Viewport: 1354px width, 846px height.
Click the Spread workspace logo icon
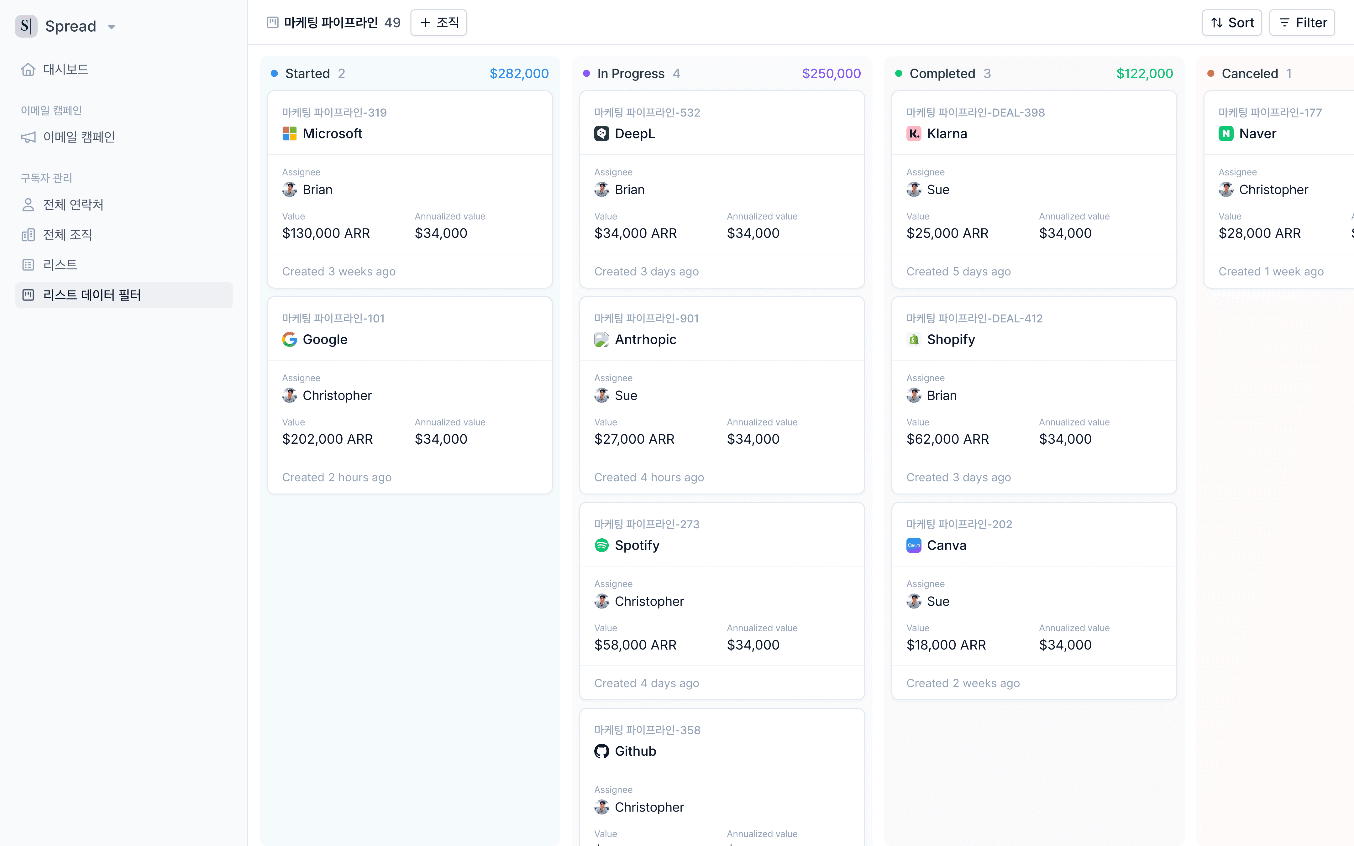(x=26, y=26)
